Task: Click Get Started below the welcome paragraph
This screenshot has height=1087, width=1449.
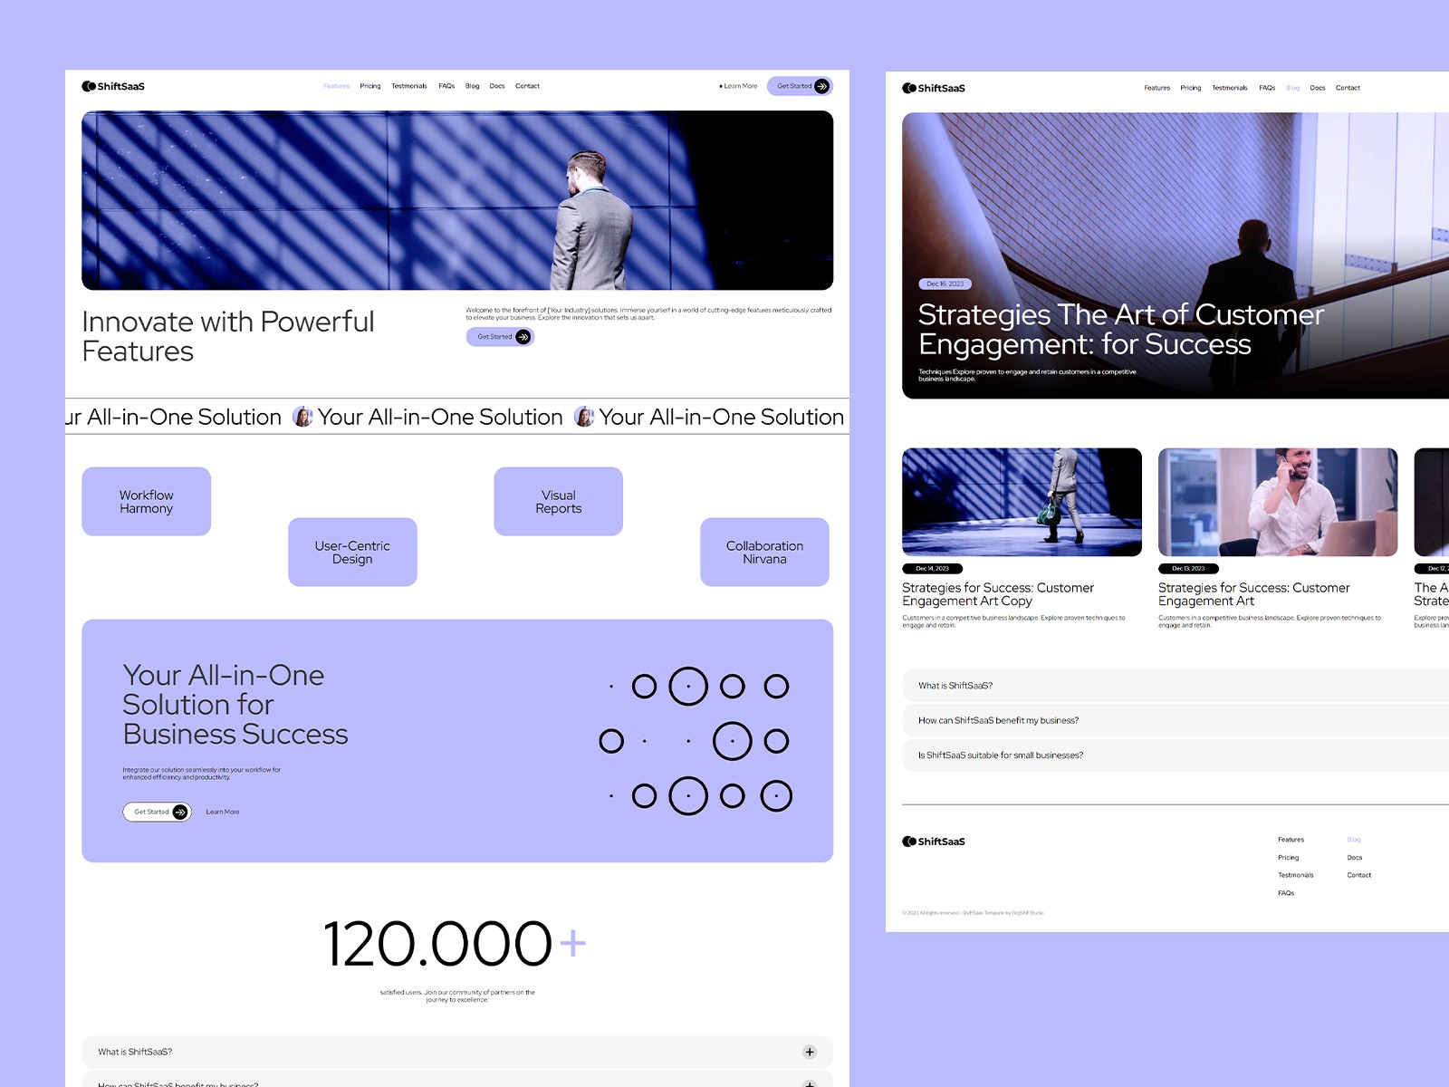Action: click(x=501, y=337)
